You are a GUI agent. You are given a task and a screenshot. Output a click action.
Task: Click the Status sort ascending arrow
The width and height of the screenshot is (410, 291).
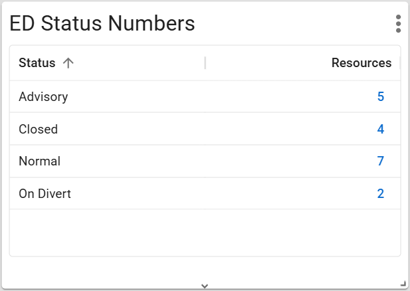click(x=68, y=63)
